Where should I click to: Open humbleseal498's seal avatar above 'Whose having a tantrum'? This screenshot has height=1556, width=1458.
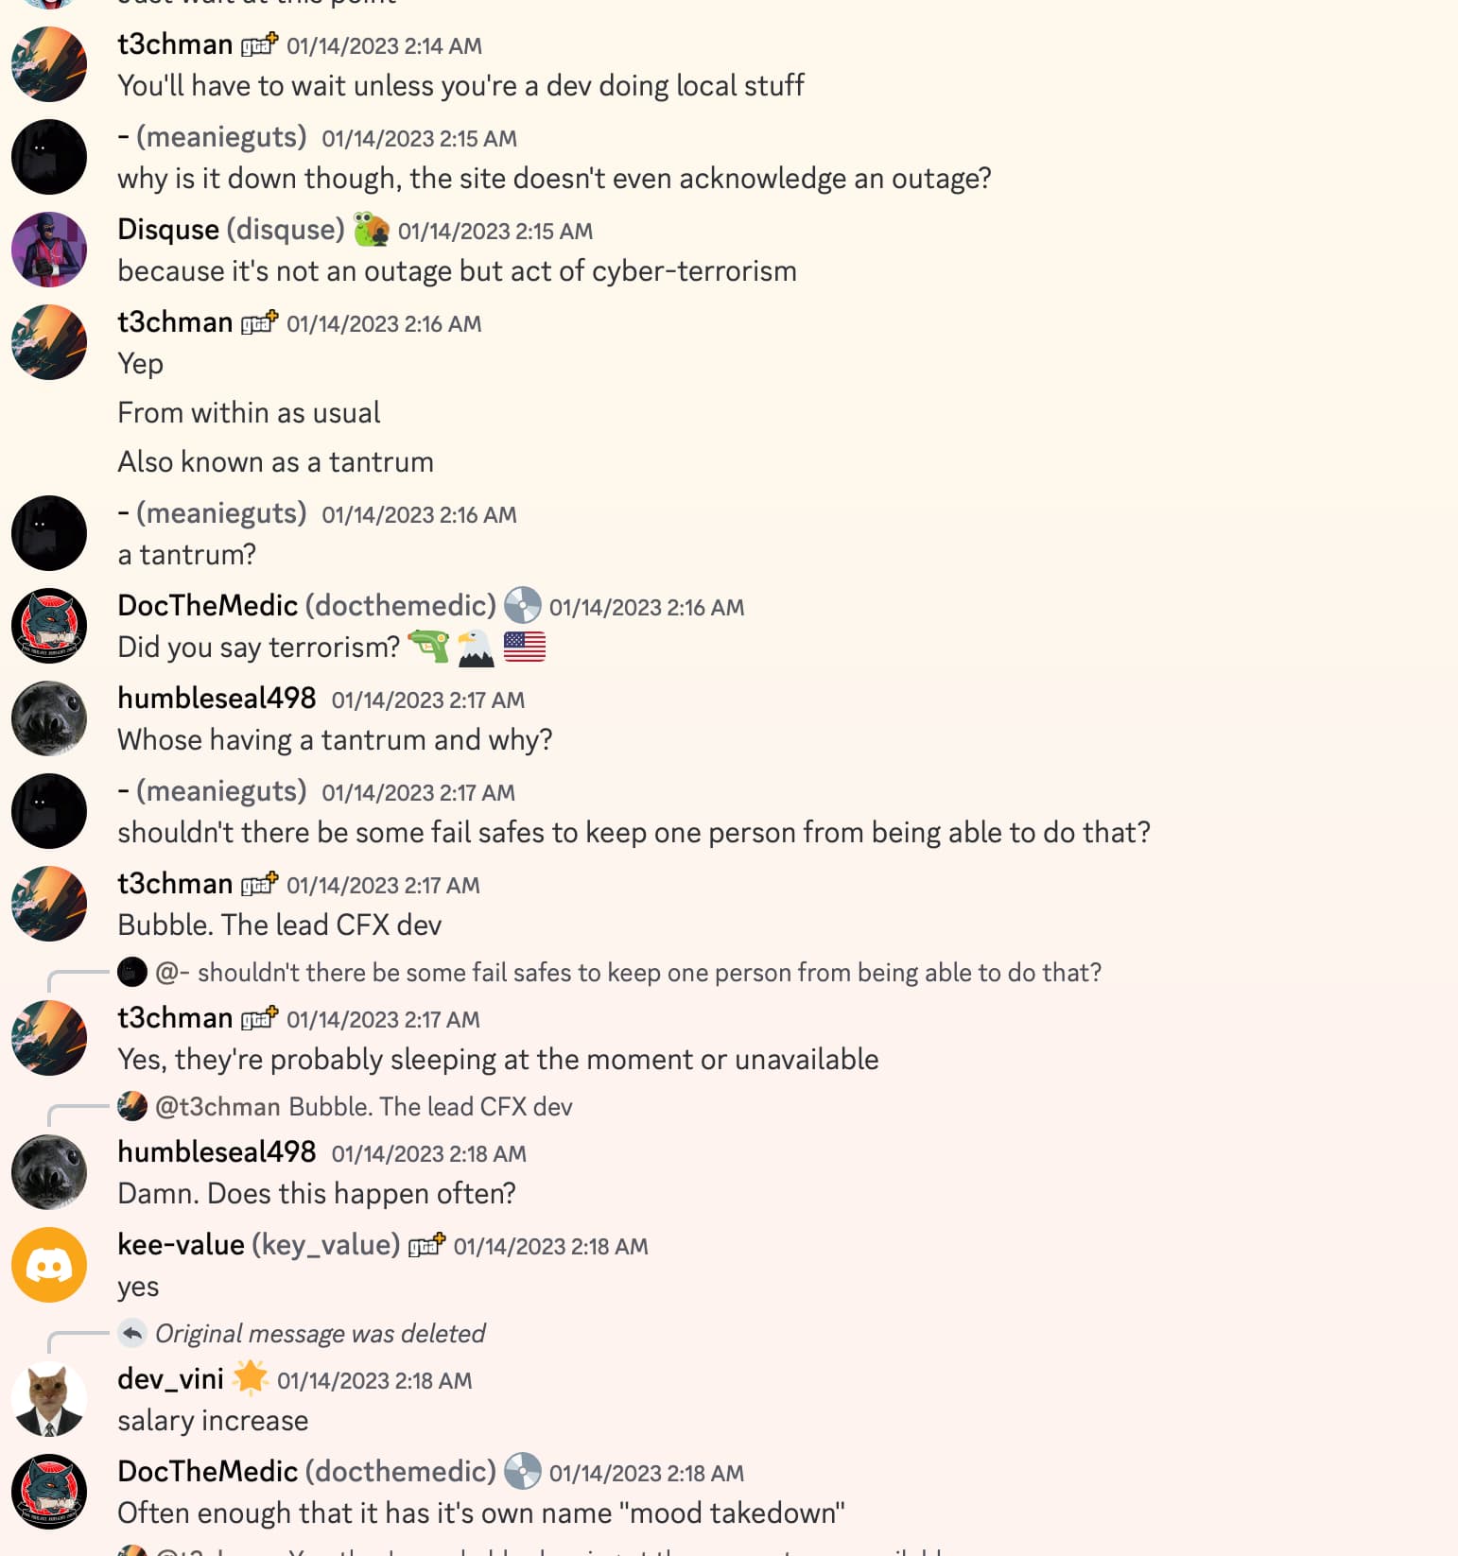(49, 718)
